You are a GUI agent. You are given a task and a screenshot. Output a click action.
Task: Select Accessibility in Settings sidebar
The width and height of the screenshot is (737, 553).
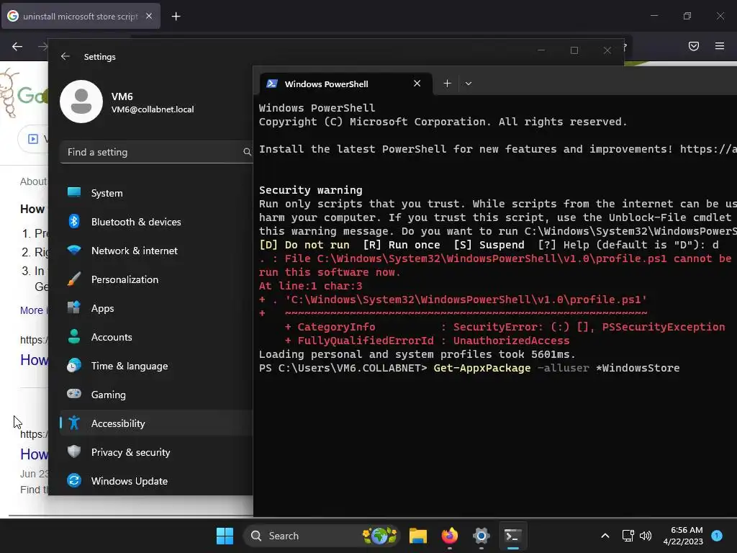[x=156, y=423]
